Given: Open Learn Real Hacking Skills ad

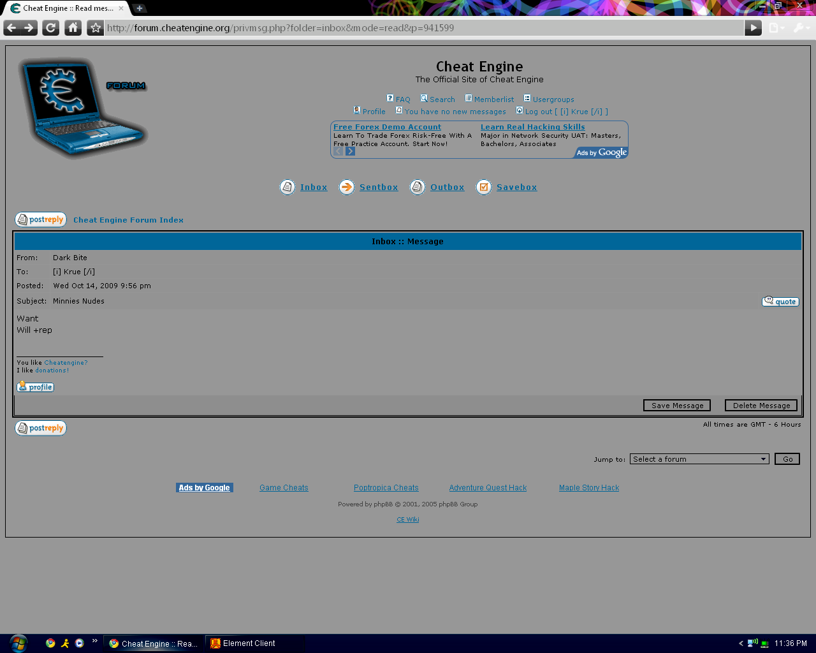Looking at the screenshot, I should (x=532, y=127).
